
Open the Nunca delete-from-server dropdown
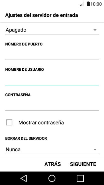(x=52, y=150)
